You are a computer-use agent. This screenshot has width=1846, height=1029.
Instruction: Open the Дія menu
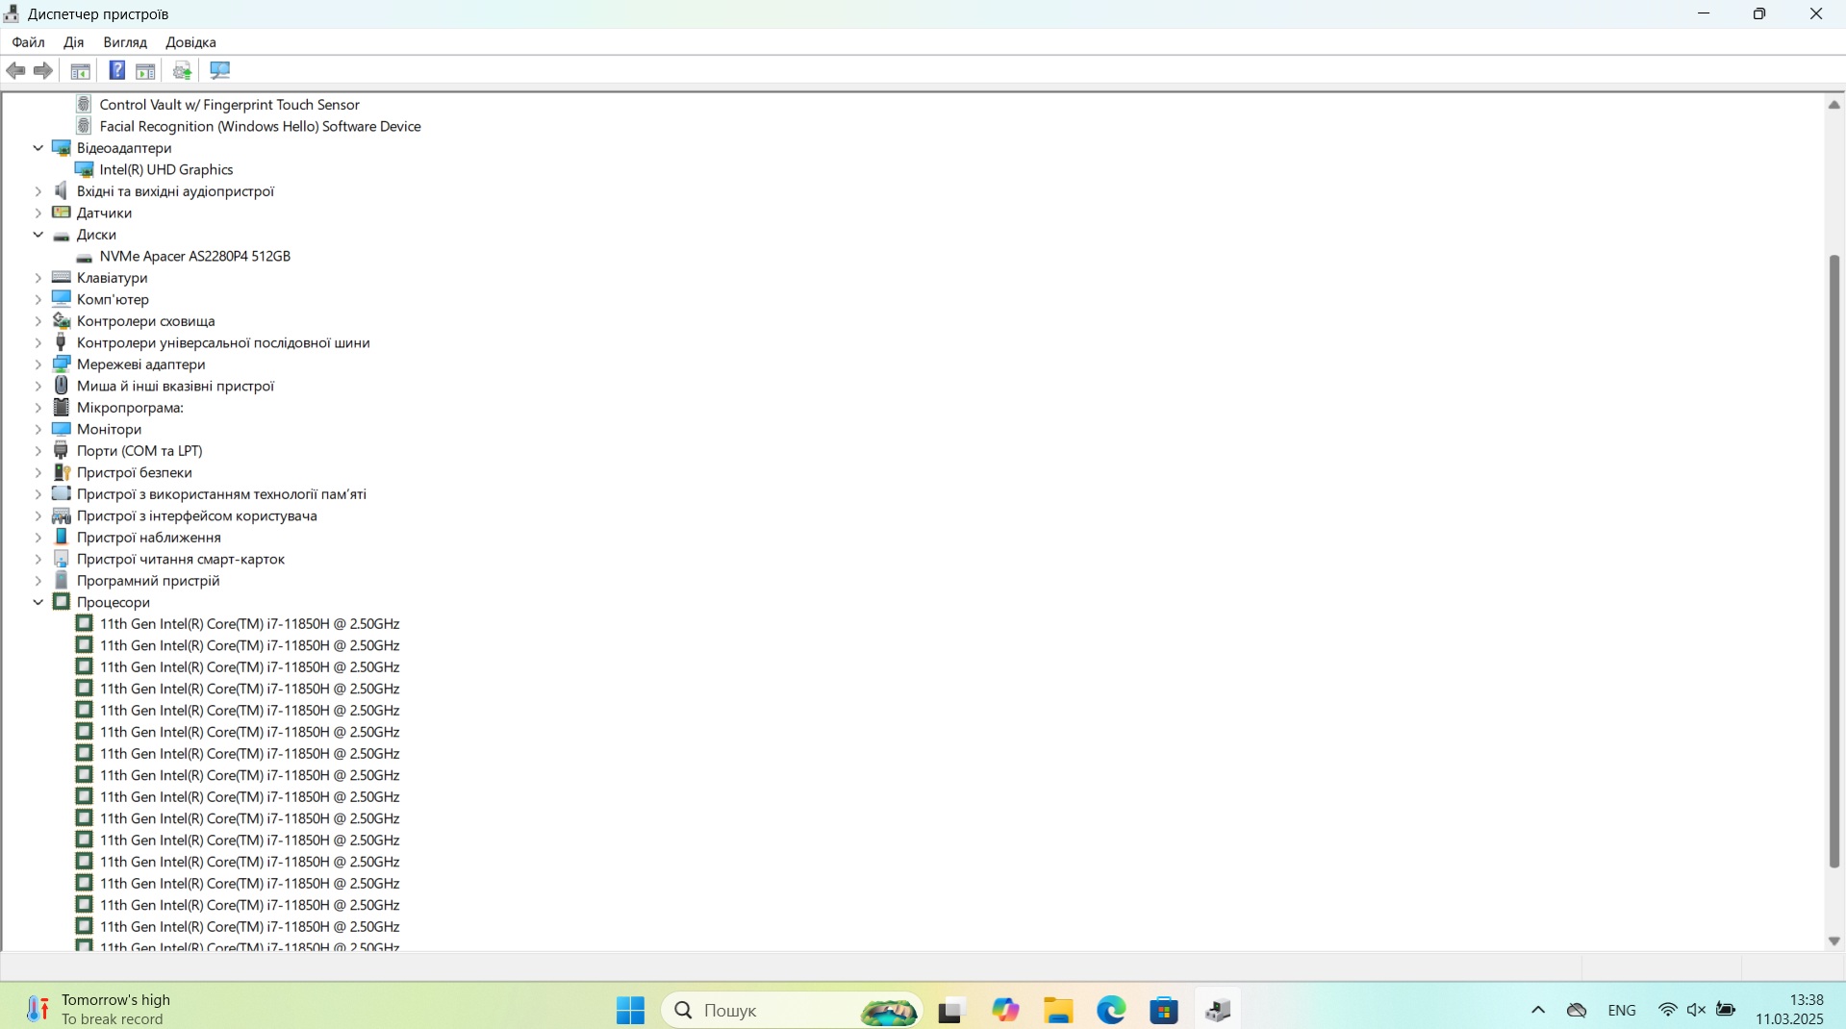[74, 42]
